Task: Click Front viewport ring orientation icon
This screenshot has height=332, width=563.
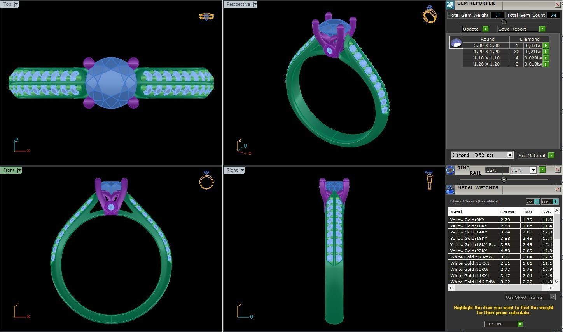Action: click(x=206, y=180)
